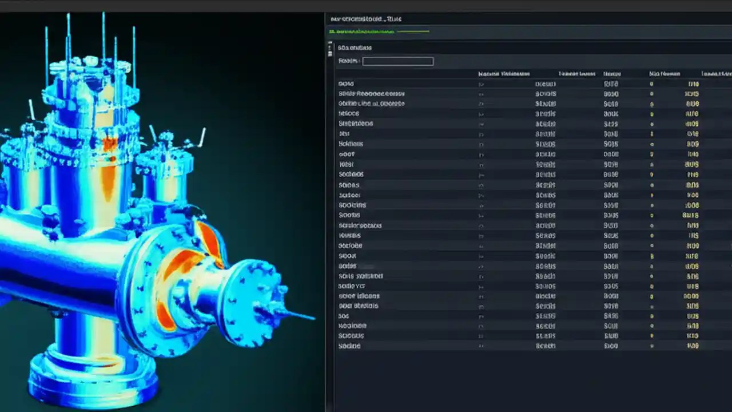
Task: Select the panel title tab above the green progress line
Action: tap(366, 19)
